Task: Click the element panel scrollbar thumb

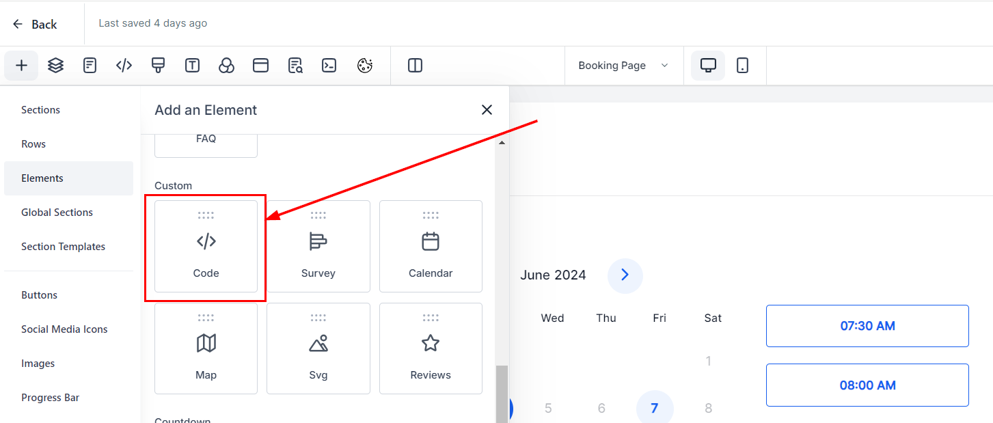Action: [x=502, y=393]
